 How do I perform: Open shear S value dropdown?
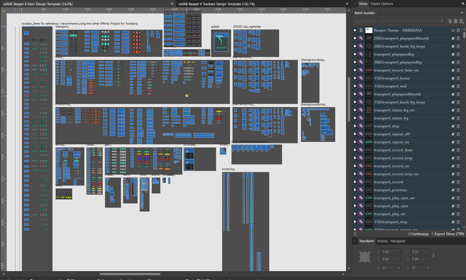[x=428, y=268]
